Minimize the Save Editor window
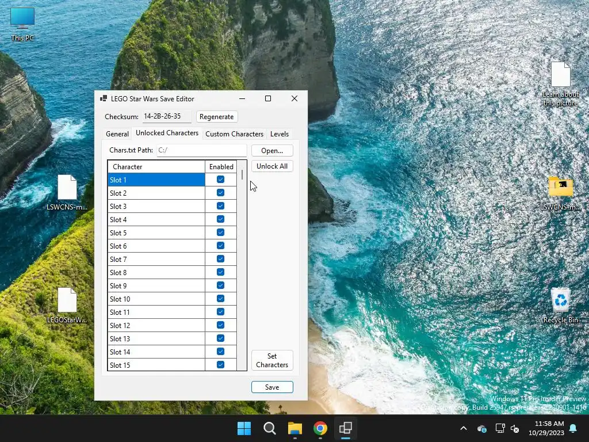 242,98
